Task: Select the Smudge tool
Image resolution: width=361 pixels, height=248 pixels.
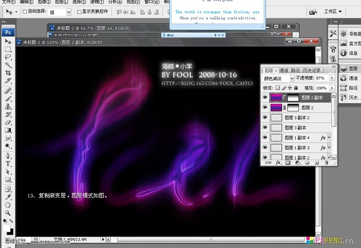Action: [x=8, y=138]
